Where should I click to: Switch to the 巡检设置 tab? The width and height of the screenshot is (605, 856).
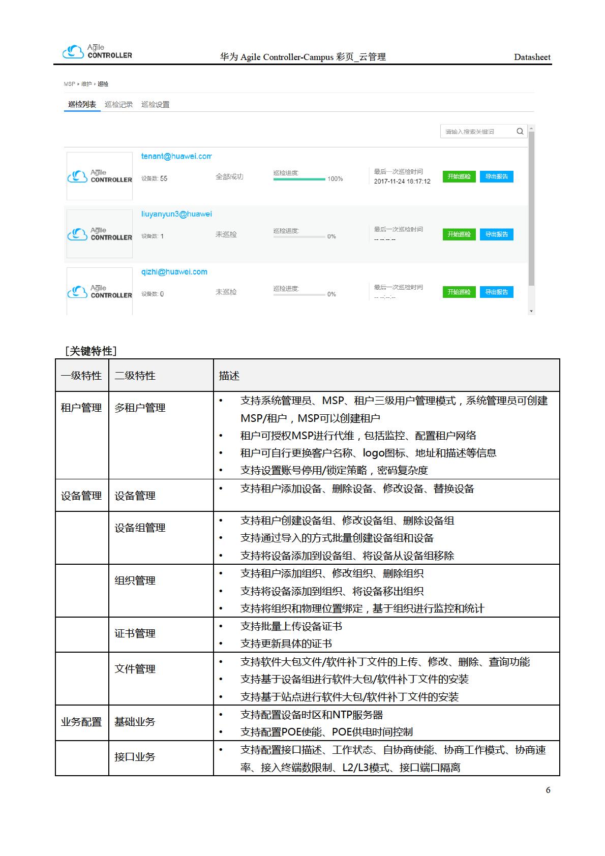(155, 104)
